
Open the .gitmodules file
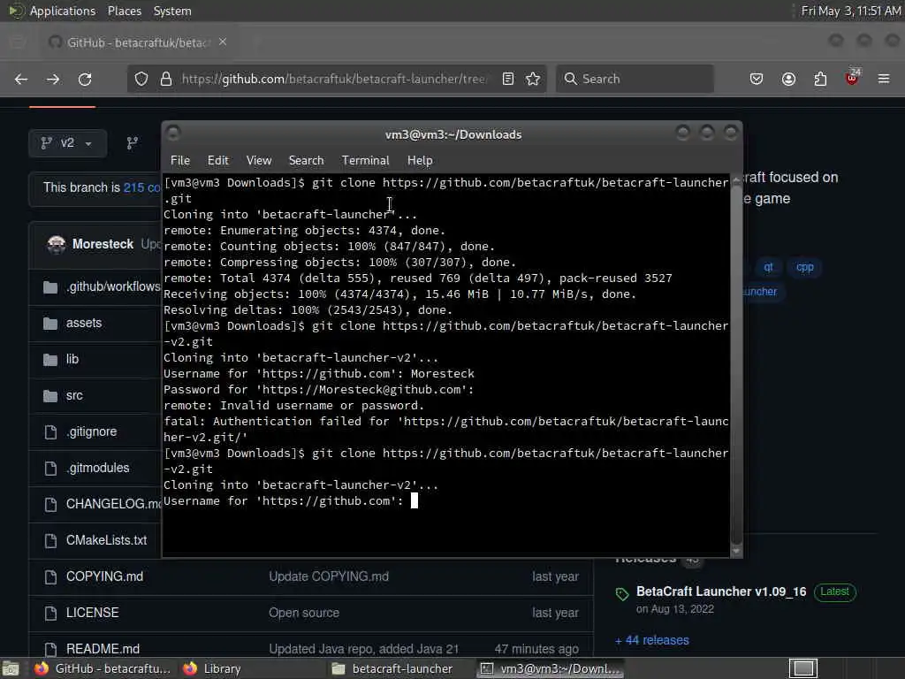pyautogui.click(x=97, y=469)
